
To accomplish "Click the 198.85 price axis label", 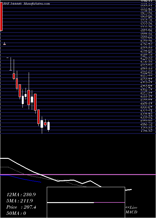I will [x=146, y=127].
